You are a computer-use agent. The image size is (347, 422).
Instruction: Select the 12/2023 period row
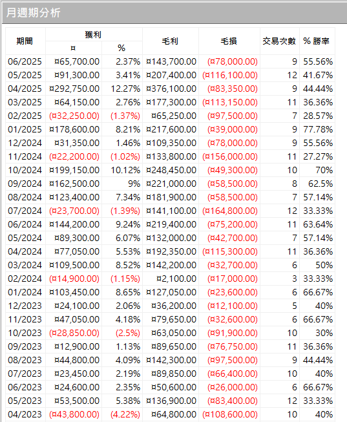click(170, 306)
